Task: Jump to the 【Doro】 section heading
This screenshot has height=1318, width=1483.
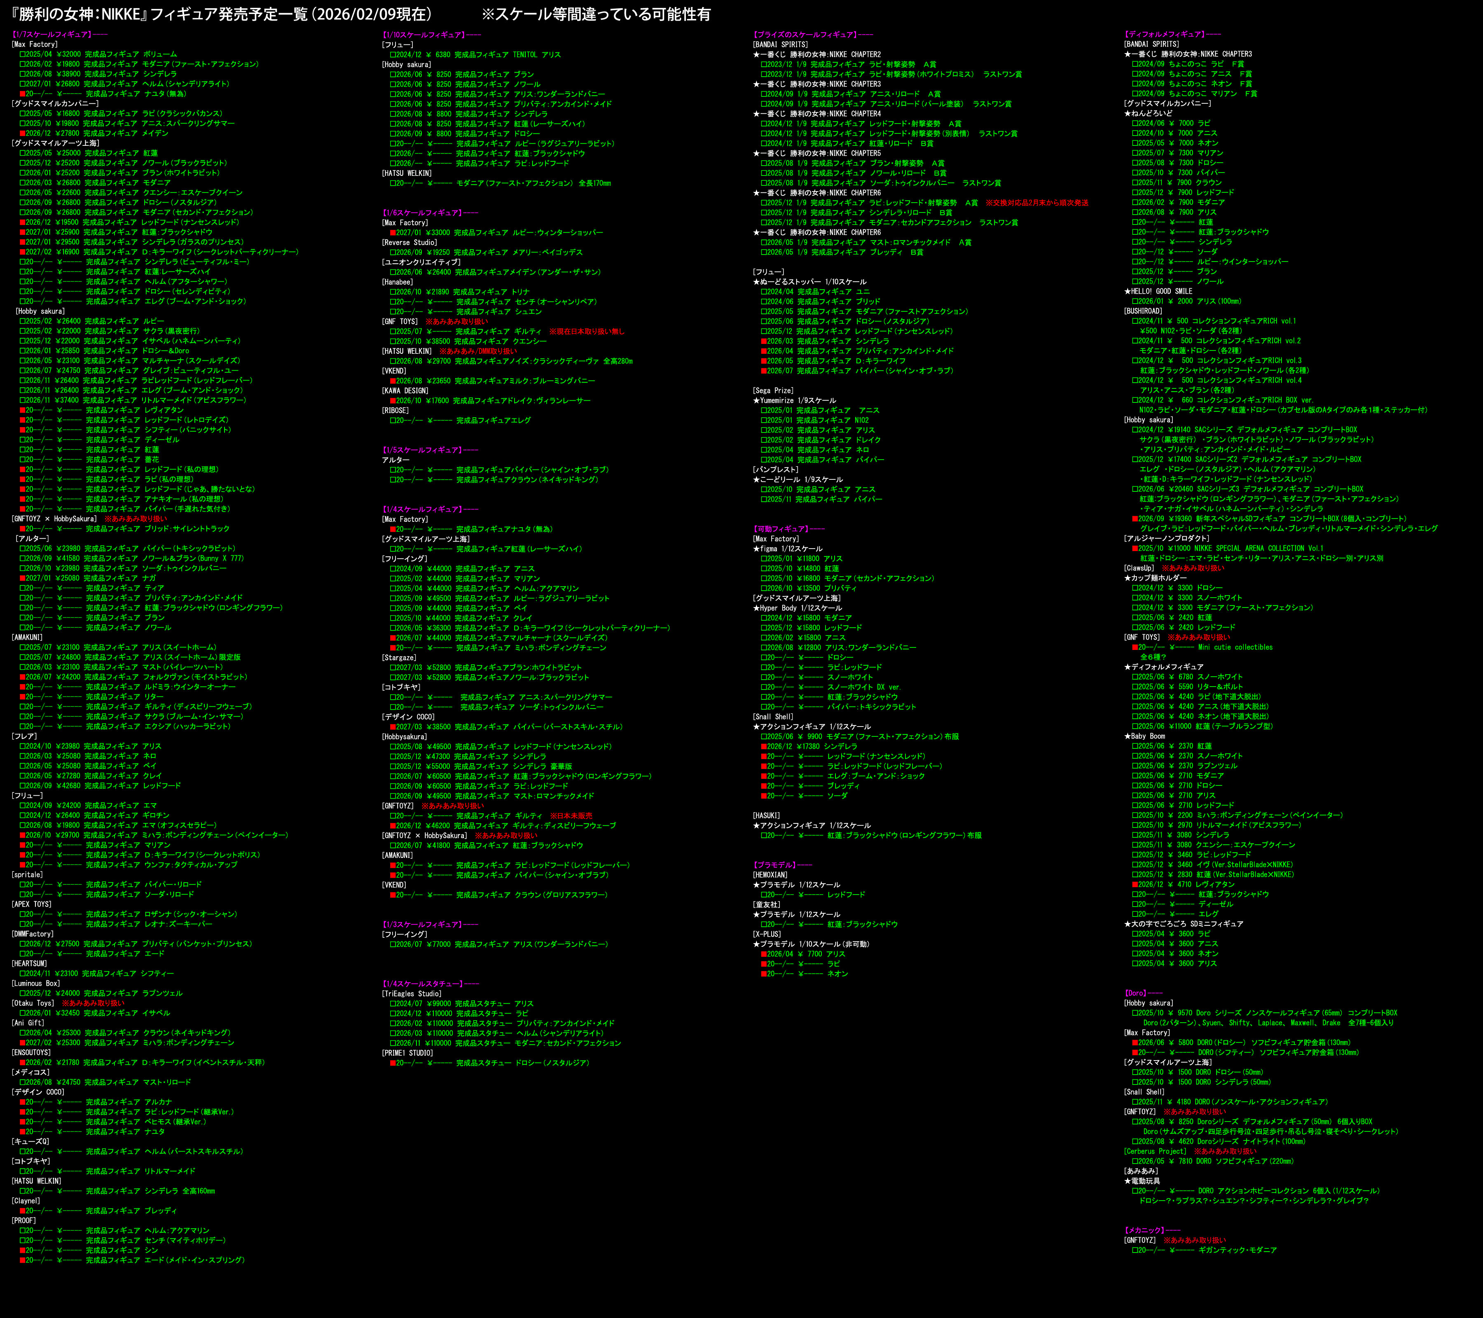Action: (1136, 993)
